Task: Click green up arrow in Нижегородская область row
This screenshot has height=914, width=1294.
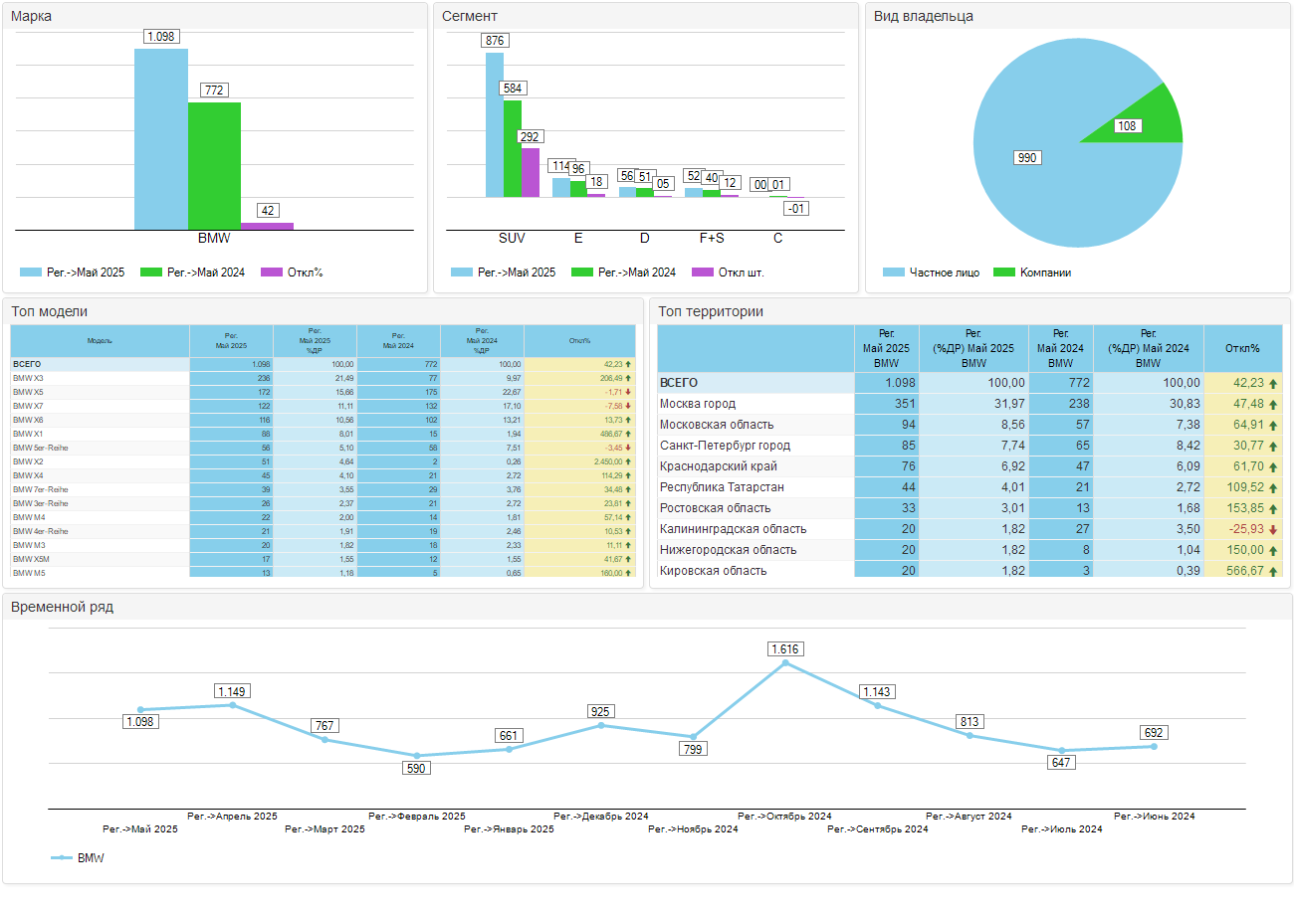Action: 1272,550
